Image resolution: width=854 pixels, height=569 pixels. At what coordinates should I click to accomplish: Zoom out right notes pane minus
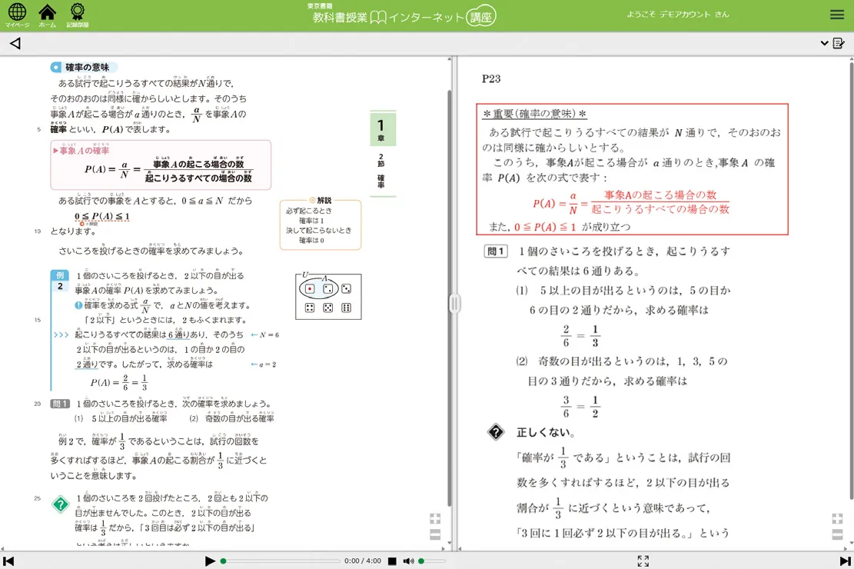[837, 534]
